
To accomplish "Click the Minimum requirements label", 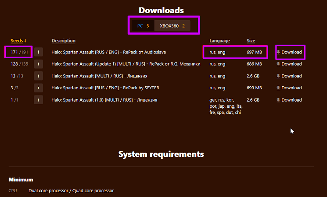I will coord(21,180).
